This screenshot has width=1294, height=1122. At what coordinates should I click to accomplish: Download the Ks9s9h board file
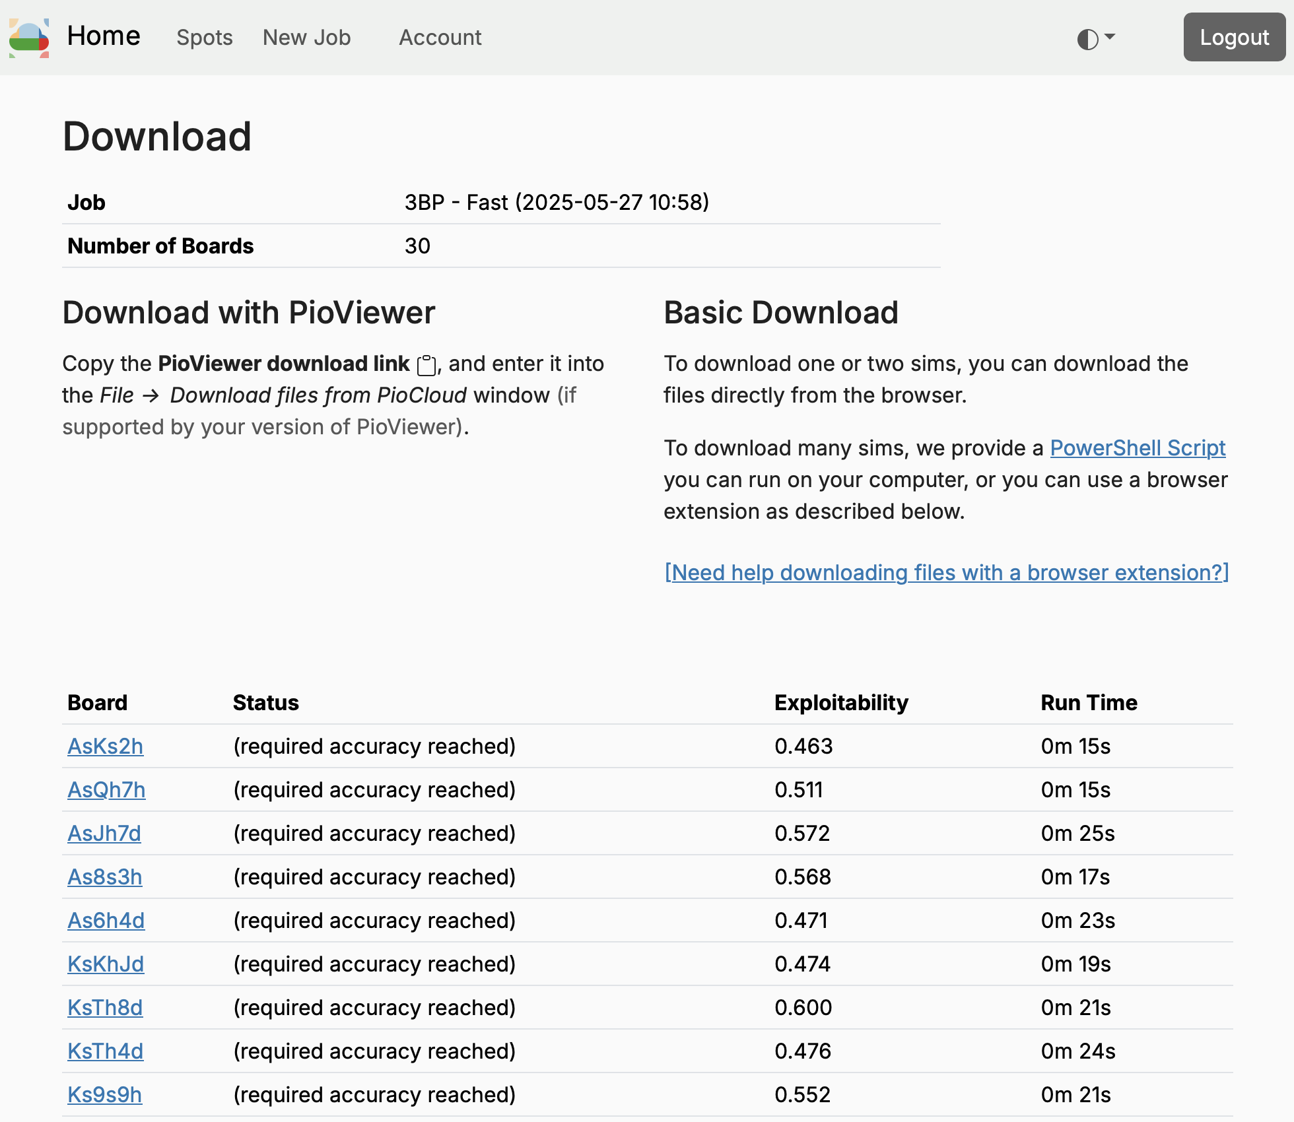pos(104,1095)
